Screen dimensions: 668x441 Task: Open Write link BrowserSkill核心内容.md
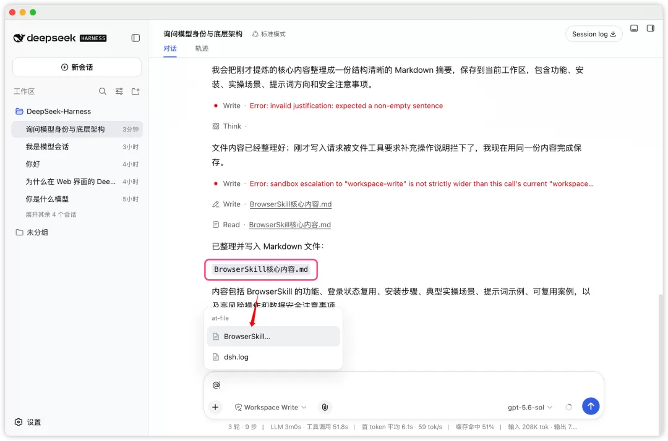291,204
